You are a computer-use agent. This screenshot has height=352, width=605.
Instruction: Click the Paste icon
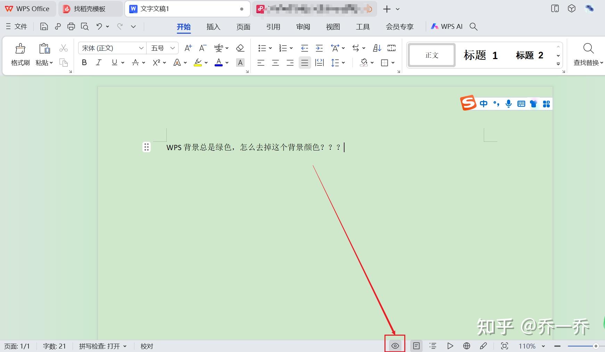(x=44, y=48)
